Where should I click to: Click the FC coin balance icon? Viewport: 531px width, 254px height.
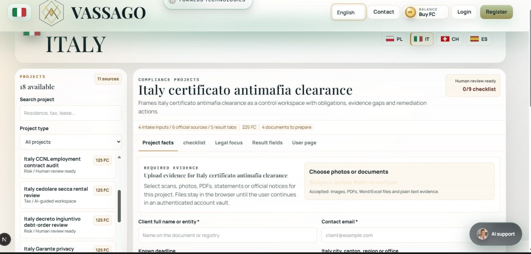[410, 12]
